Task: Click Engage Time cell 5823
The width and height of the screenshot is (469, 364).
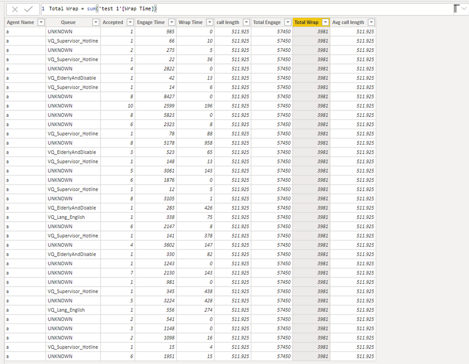Action: pos(155,115)
